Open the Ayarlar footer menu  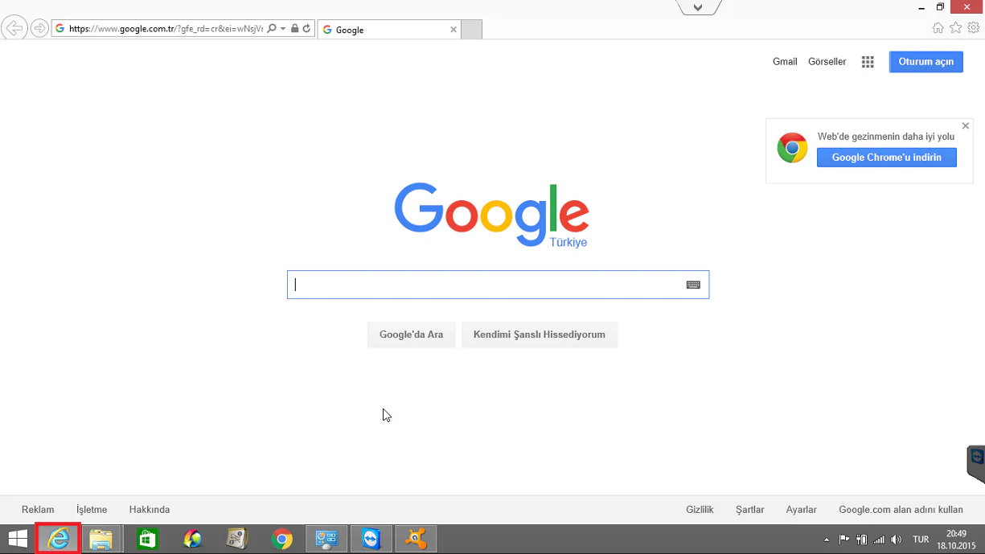point(802,510)
